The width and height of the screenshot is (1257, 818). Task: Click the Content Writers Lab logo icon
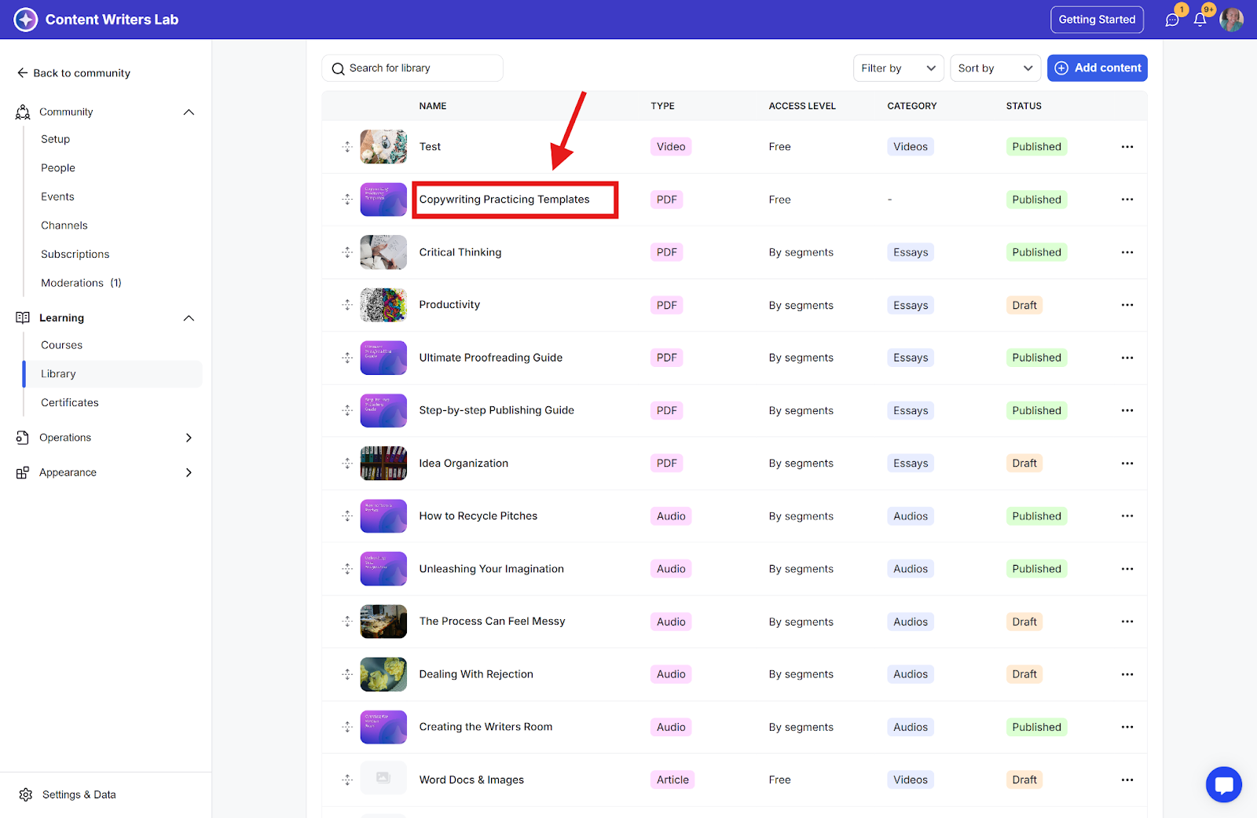point(26,20)
